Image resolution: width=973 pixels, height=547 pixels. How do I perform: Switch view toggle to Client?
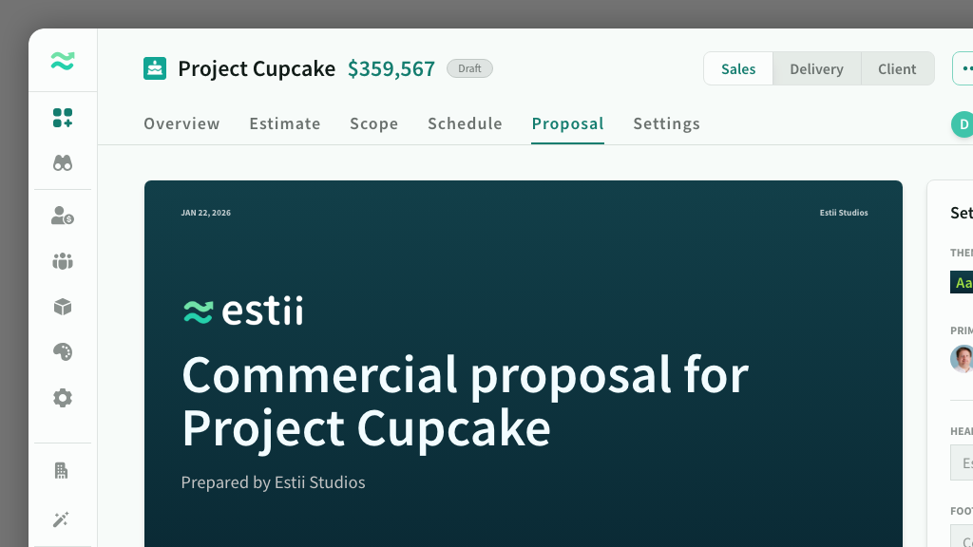[x=897, y=69]
